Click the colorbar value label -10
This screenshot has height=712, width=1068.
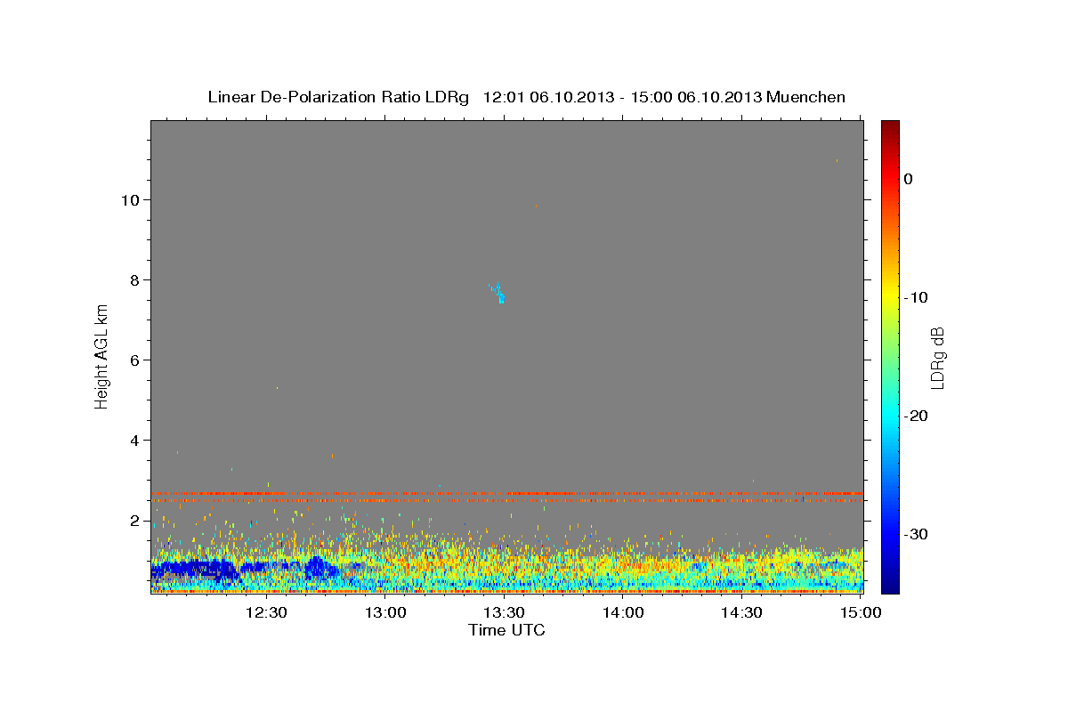(x=916, y=297)
